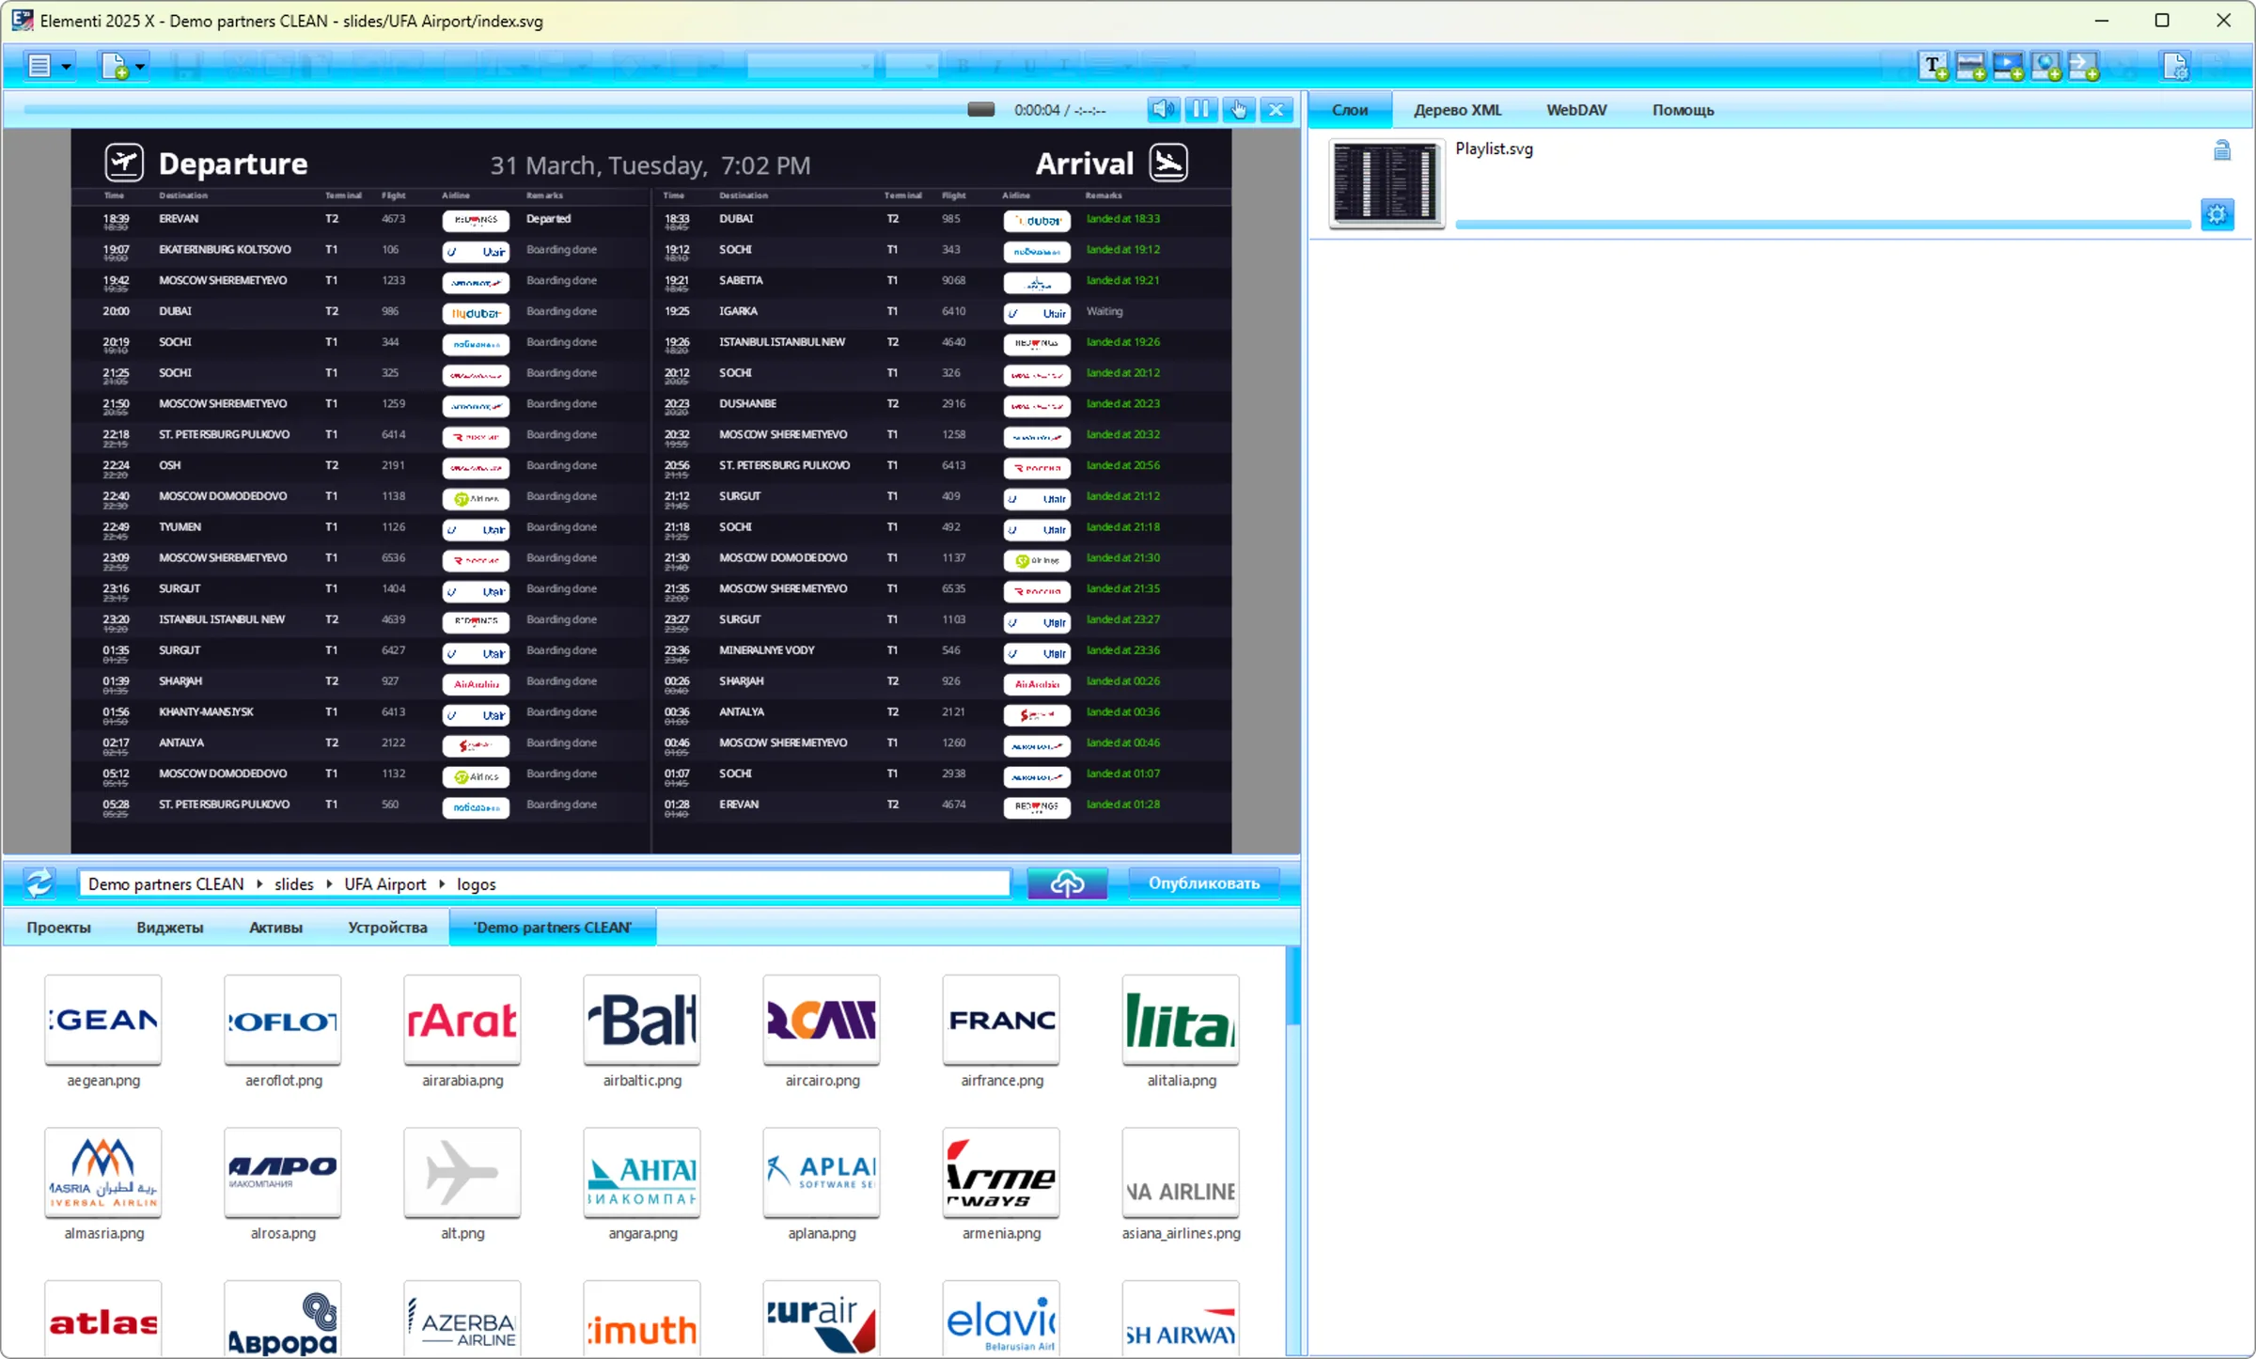The width and height of the screenshot is (2256, 1359).
Task: Select almasria.png thumbnail
Action: [x=102, y=1172]
